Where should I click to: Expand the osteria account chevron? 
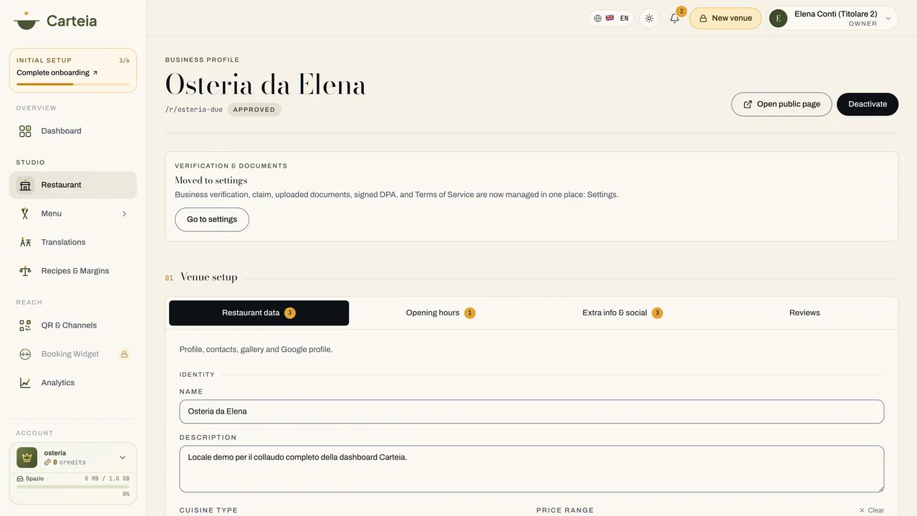tap(123, 457)
